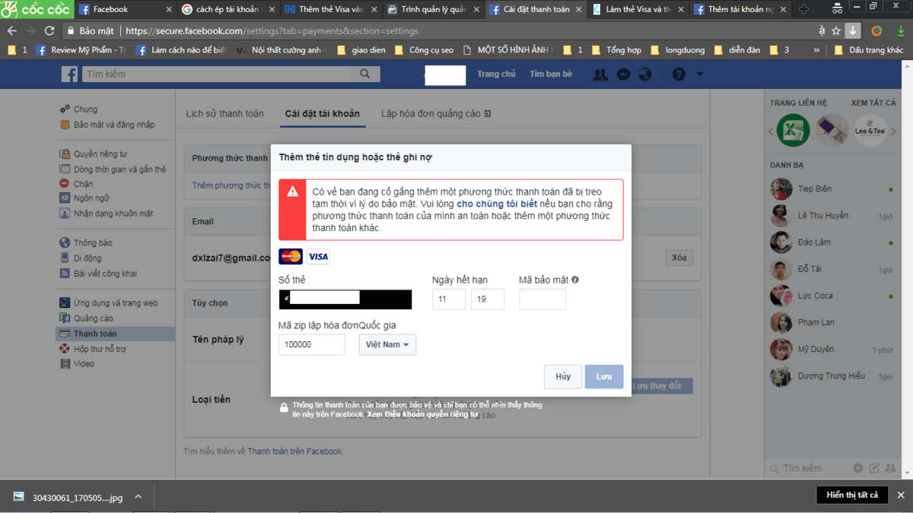The height and width of the screenshot is (513, 913).
Task: Click the Hiển thị tất cả downloads button
Action: 852,495
